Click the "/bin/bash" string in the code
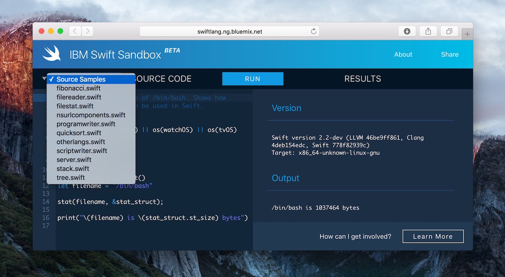The width and height of the screenshot is (505, 277). coord(133,186)
